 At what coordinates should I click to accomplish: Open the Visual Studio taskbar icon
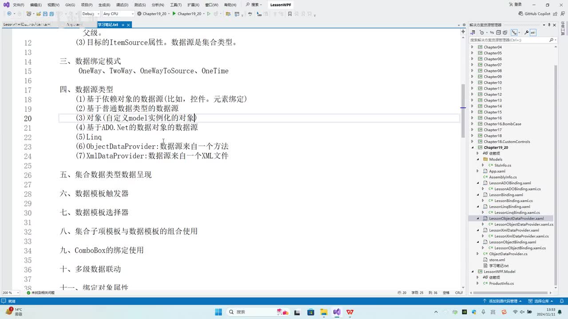pos(337,312)
